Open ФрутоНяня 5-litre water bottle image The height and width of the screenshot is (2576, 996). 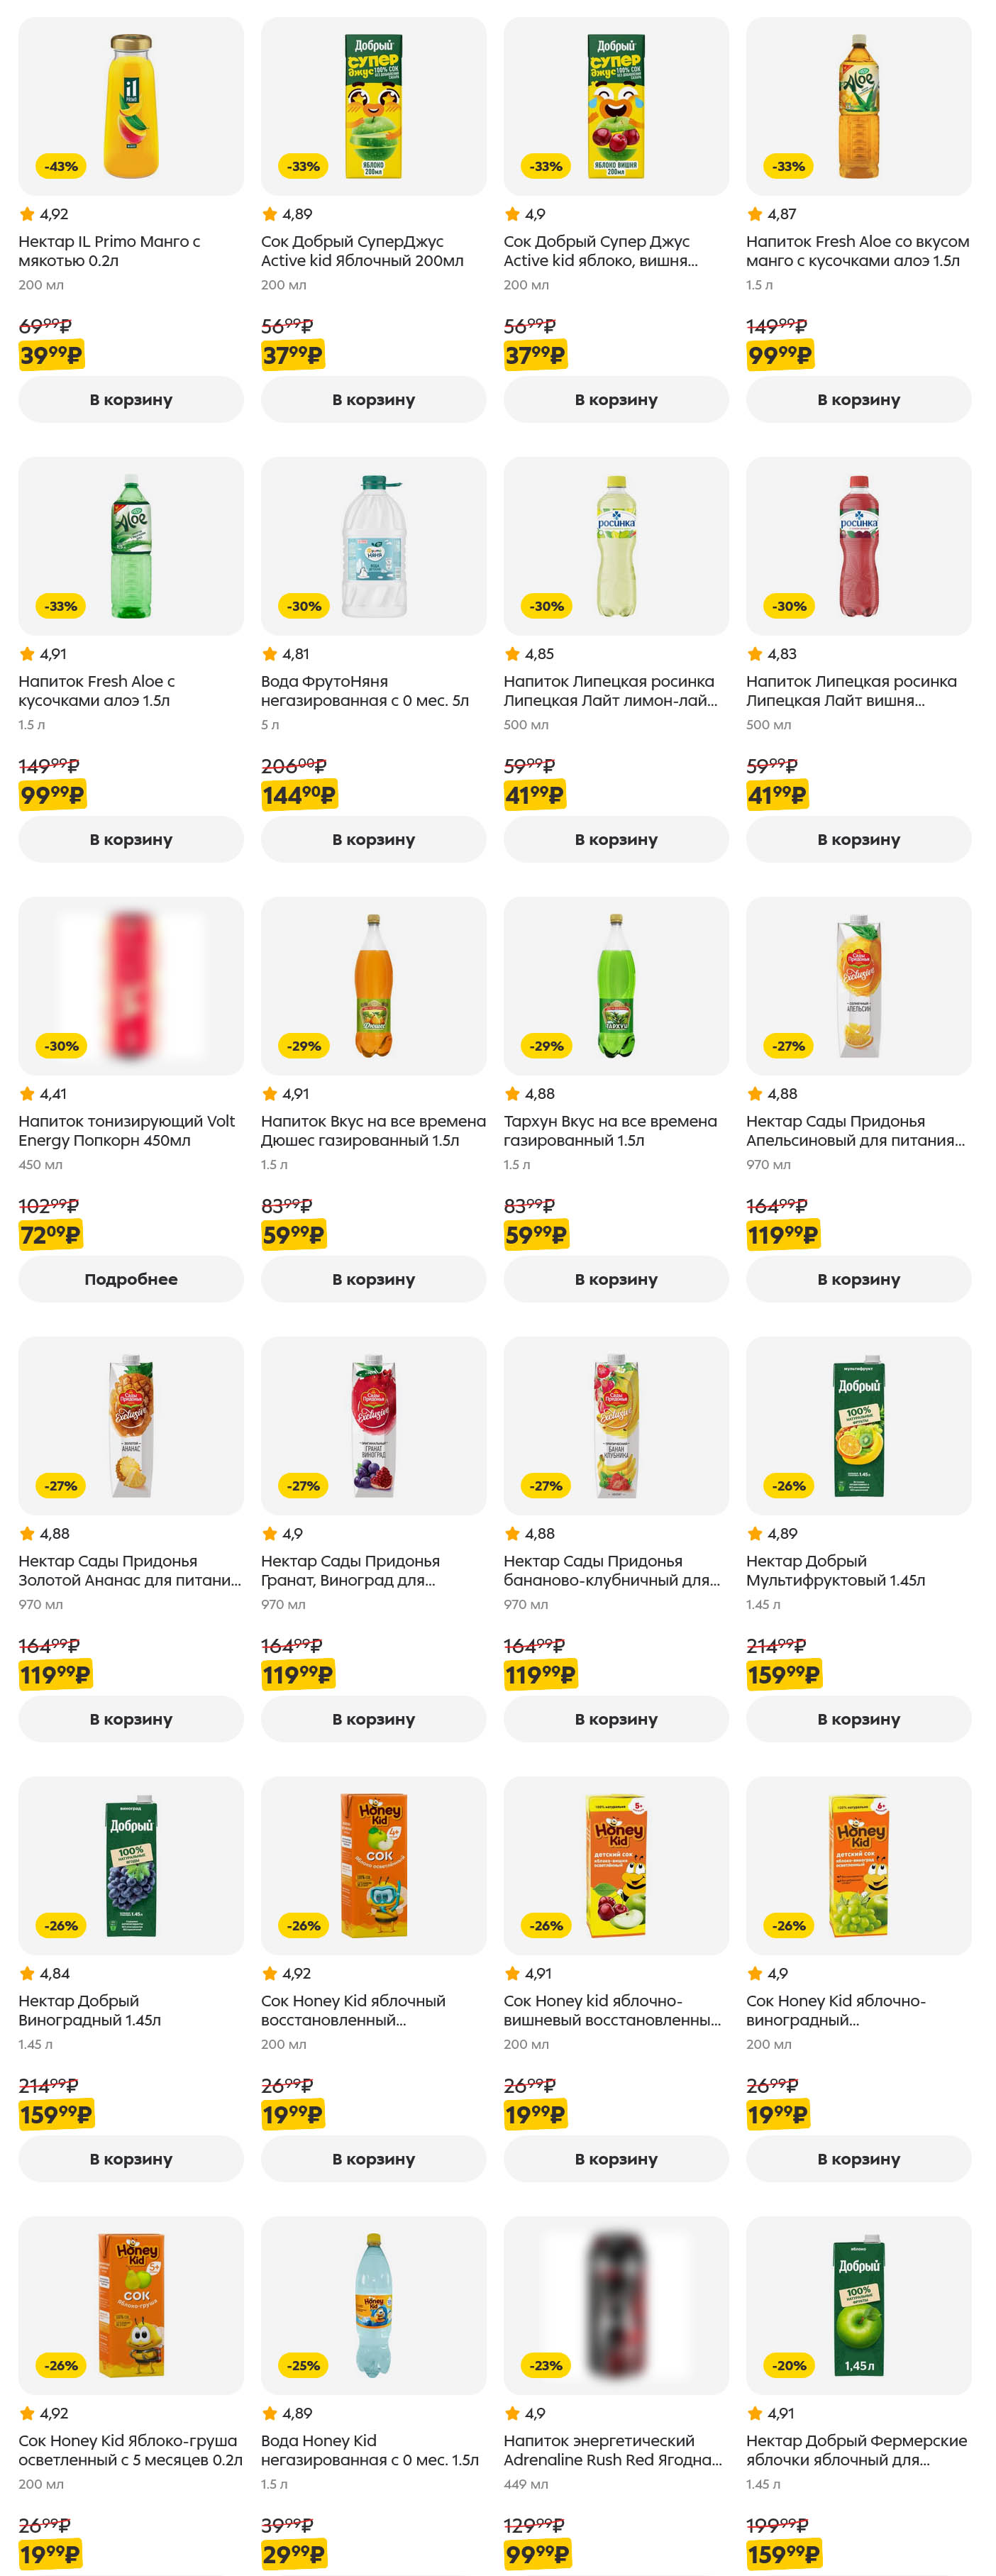[373, 546]
